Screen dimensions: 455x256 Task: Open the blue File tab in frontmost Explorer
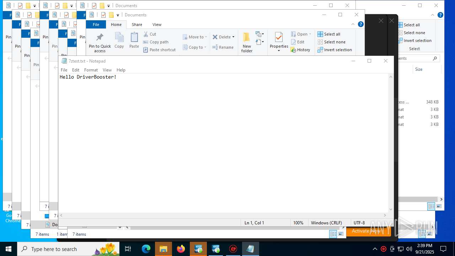click(x=96, y=25)
